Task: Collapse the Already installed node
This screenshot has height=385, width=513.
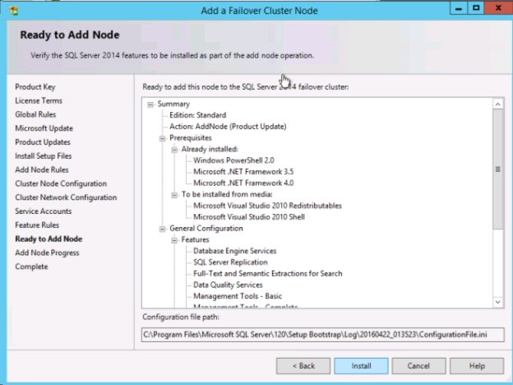Action: click(x=174, y=150)
